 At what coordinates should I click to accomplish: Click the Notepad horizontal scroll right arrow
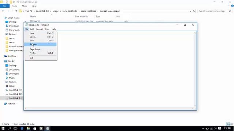[192, 109]
